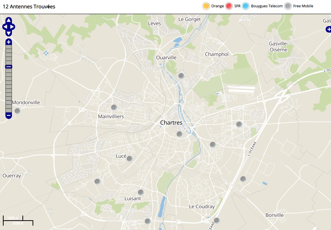Pan the map right with the east arrow
331x230 pixels.
coord(13,27)
